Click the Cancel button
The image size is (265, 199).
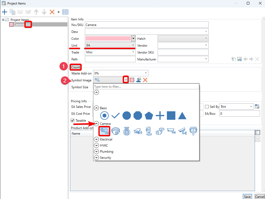pos(259,197)
